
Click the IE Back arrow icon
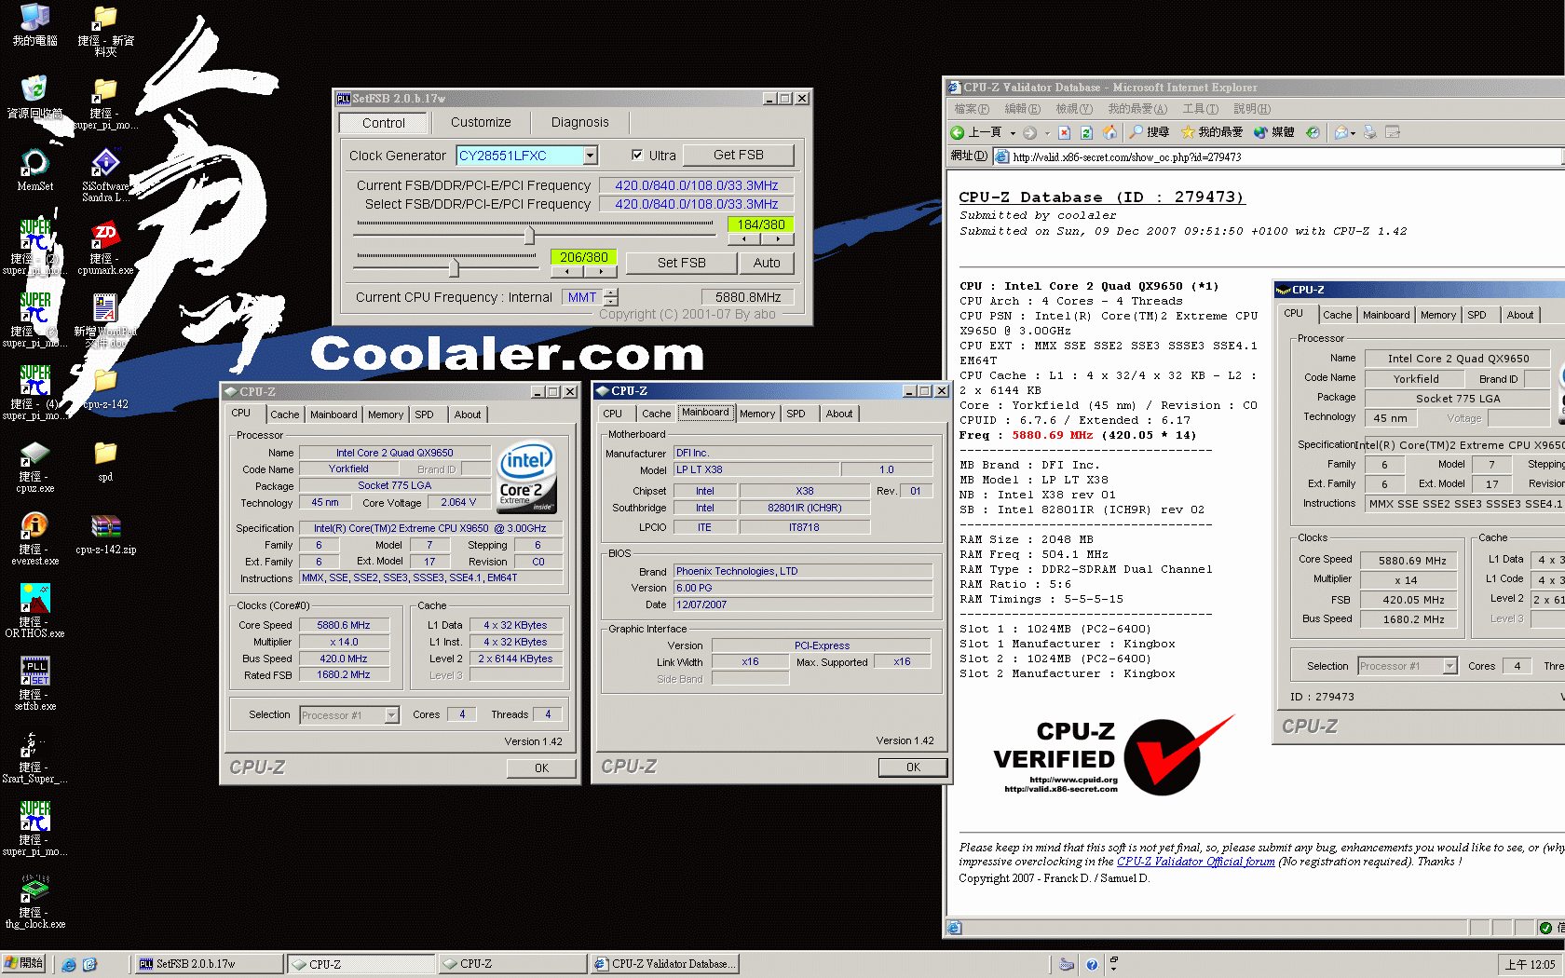tap(957, 132)
